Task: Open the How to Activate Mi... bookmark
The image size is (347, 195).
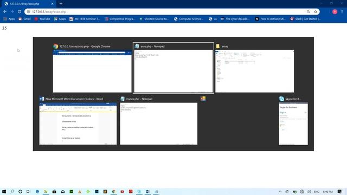Action: click(x=270, y=19)
